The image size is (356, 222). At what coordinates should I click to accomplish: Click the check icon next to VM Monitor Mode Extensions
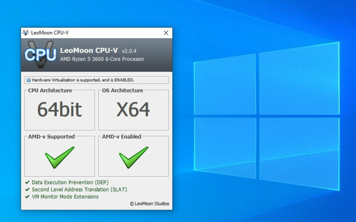click(27, 197)
